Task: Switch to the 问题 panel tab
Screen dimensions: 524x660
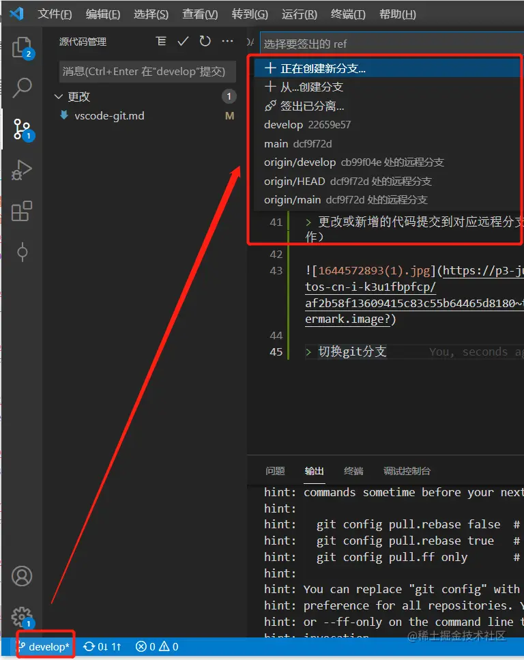Action: tap(275, 471)
